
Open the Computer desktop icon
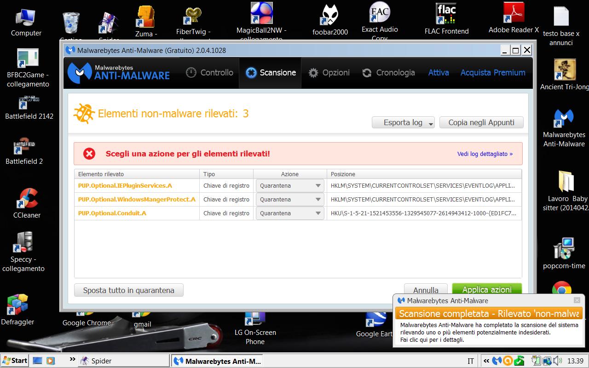coord(26,23)
